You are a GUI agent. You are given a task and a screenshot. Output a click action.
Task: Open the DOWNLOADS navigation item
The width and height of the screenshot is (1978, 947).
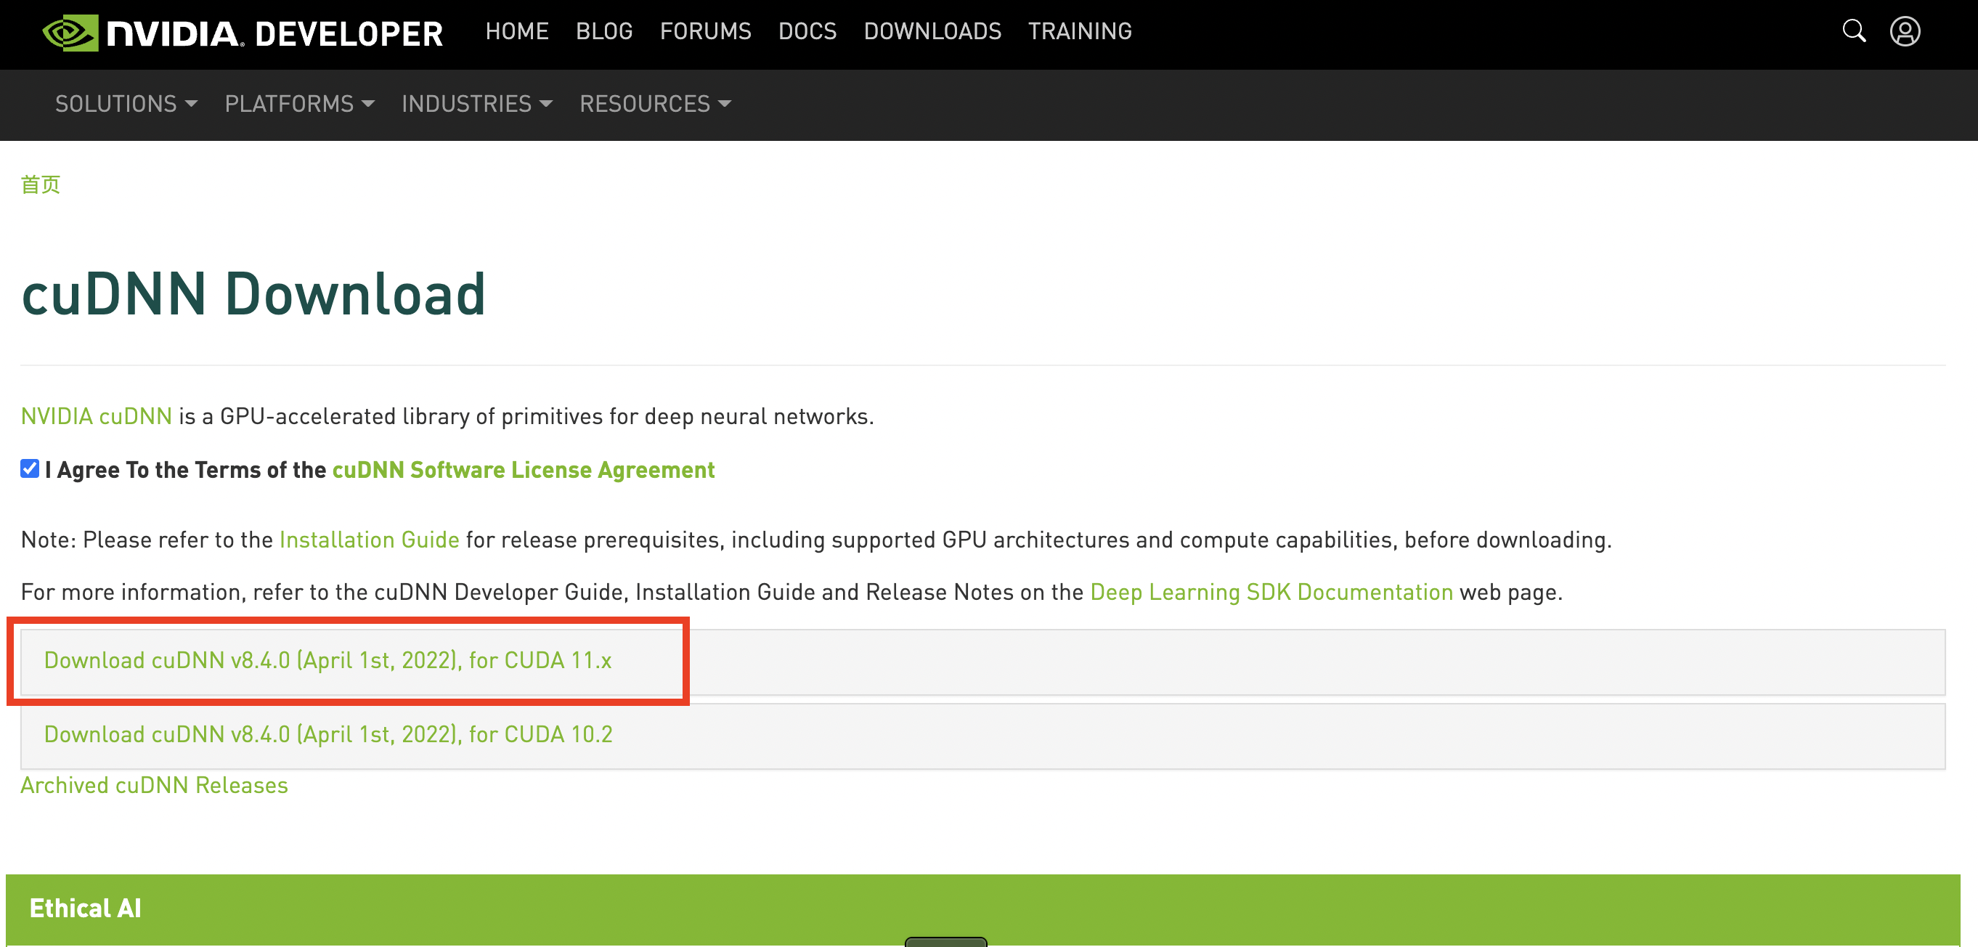pyautogui.click(x=932, y=31)
